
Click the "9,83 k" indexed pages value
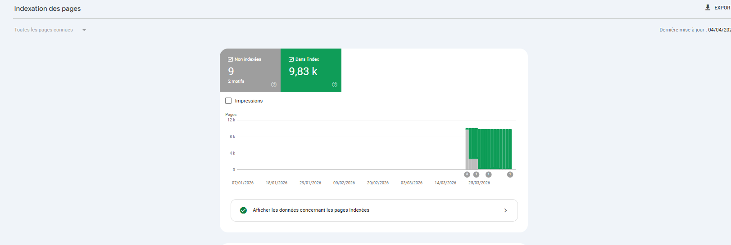[x=303, y=71]
